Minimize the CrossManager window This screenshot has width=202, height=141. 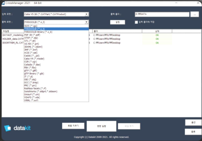176,3
